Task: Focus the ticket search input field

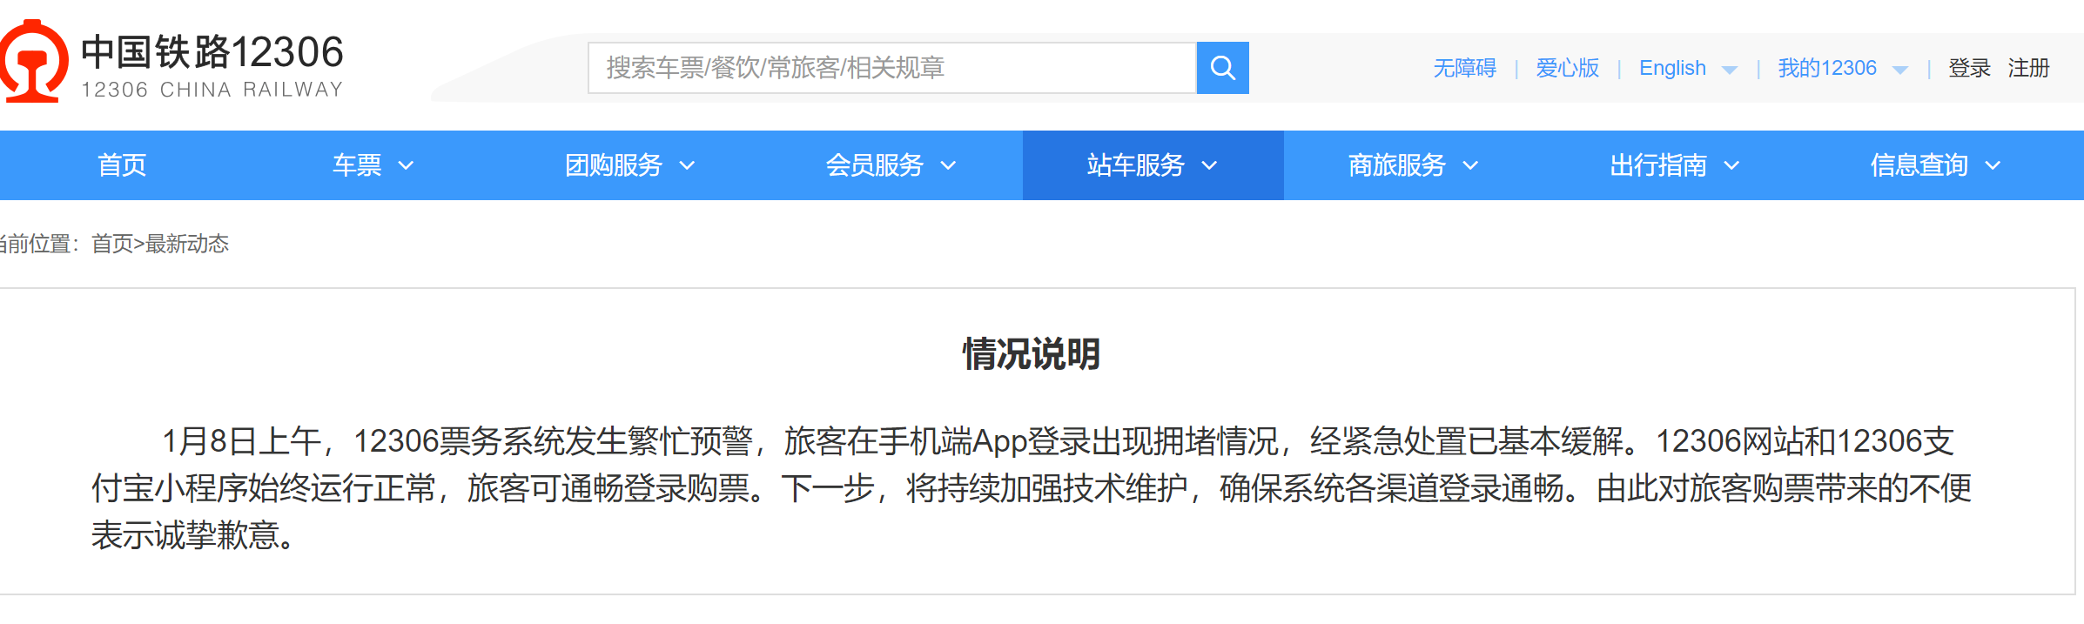Action: click(x=891, y=68)
